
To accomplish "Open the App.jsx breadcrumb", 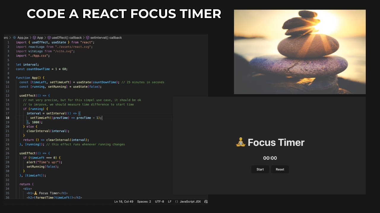I will click(23, 38).
